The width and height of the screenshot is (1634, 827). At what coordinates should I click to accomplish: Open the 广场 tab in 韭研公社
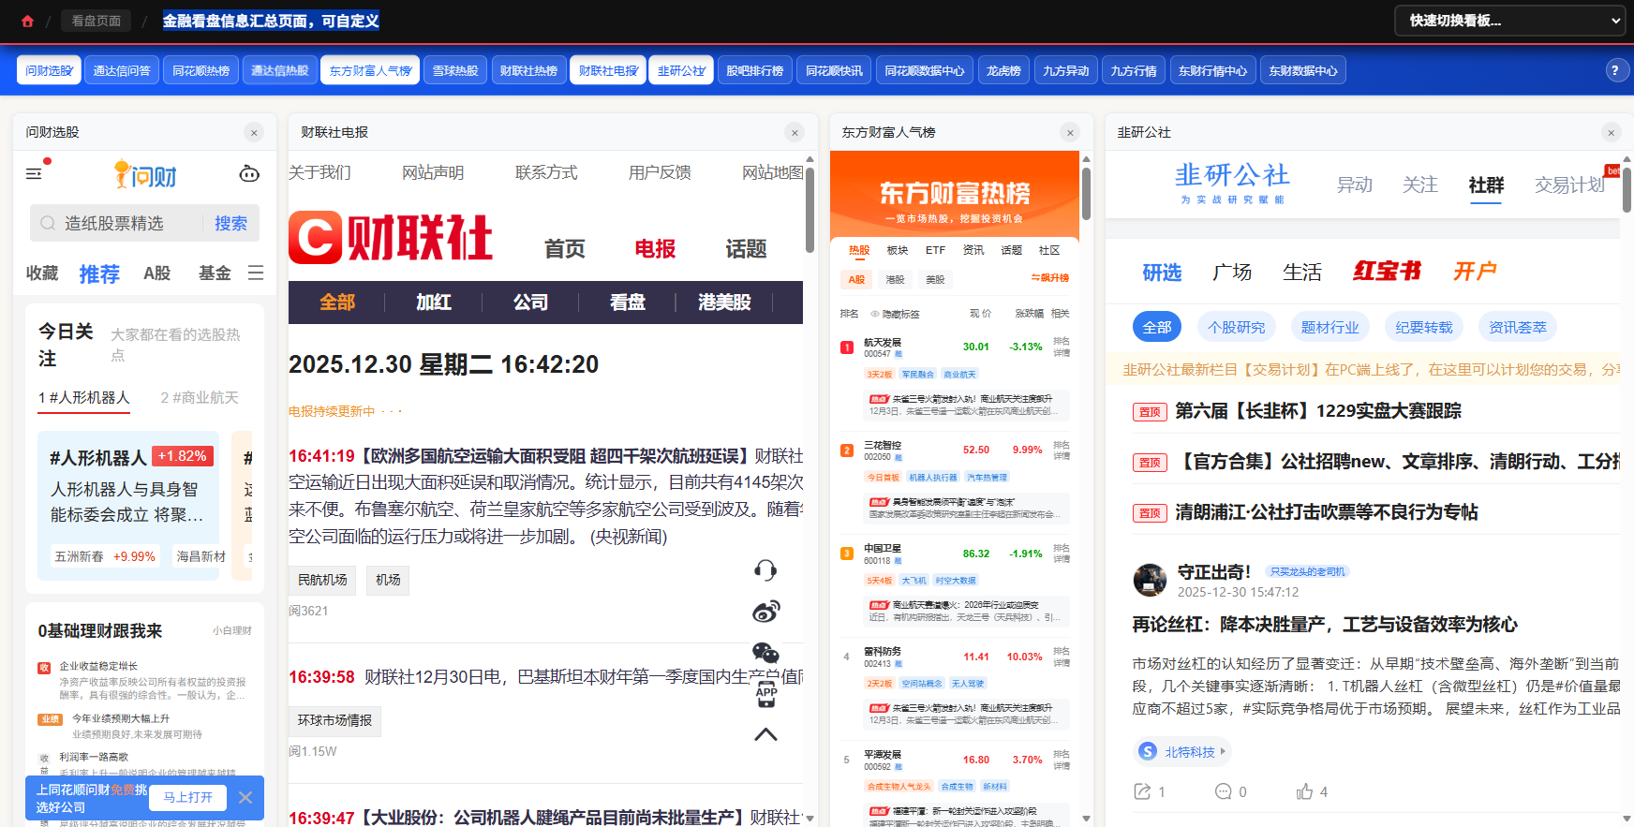point(1232,273)
